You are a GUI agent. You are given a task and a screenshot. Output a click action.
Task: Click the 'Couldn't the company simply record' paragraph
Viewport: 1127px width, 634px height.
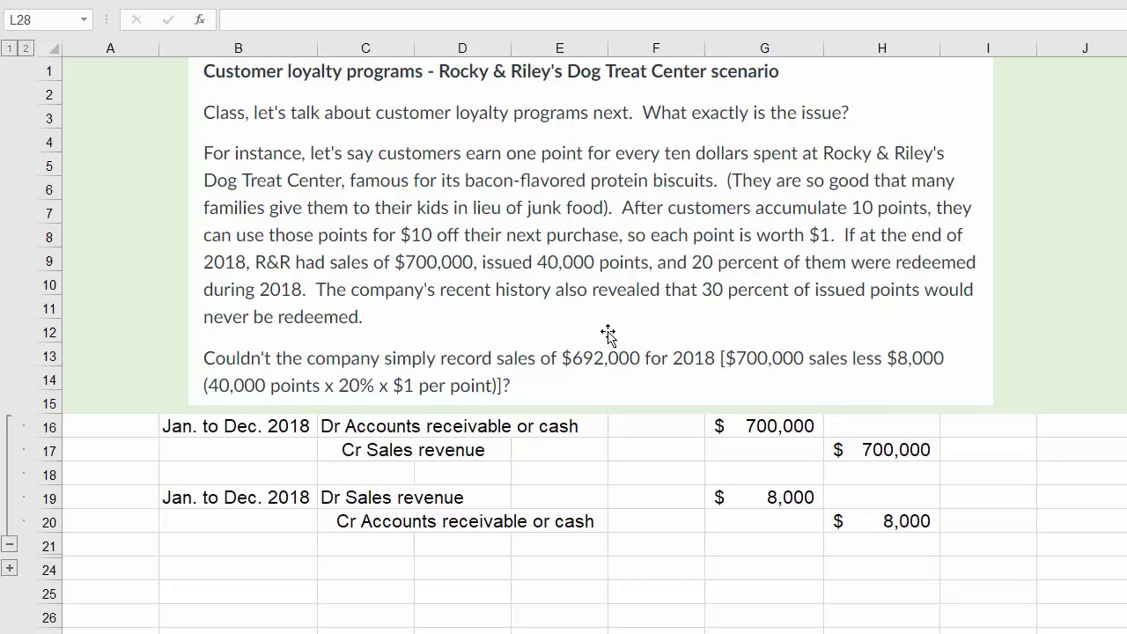(573, 372)
